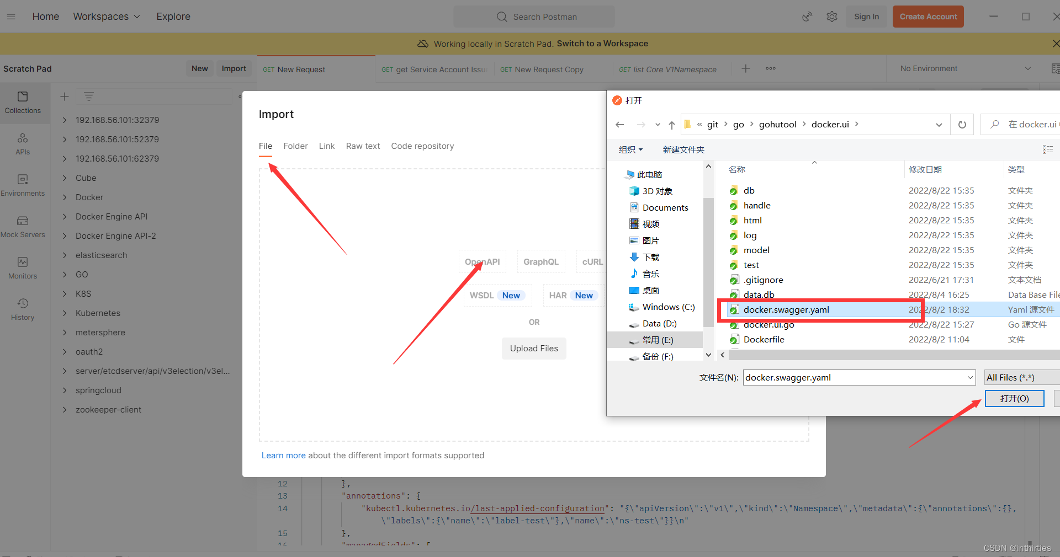Open the Learn more link about import formats
This screenshot has height=557, width=1060.
click(x=283, y=455)
